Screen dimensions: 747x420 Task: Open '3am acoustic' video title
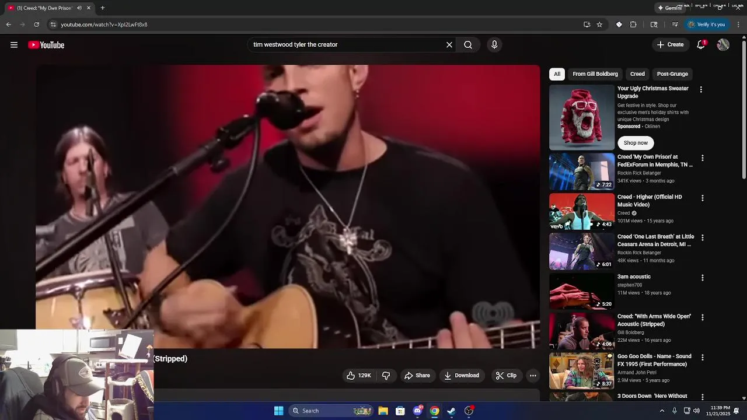click(x=634, y=277)
